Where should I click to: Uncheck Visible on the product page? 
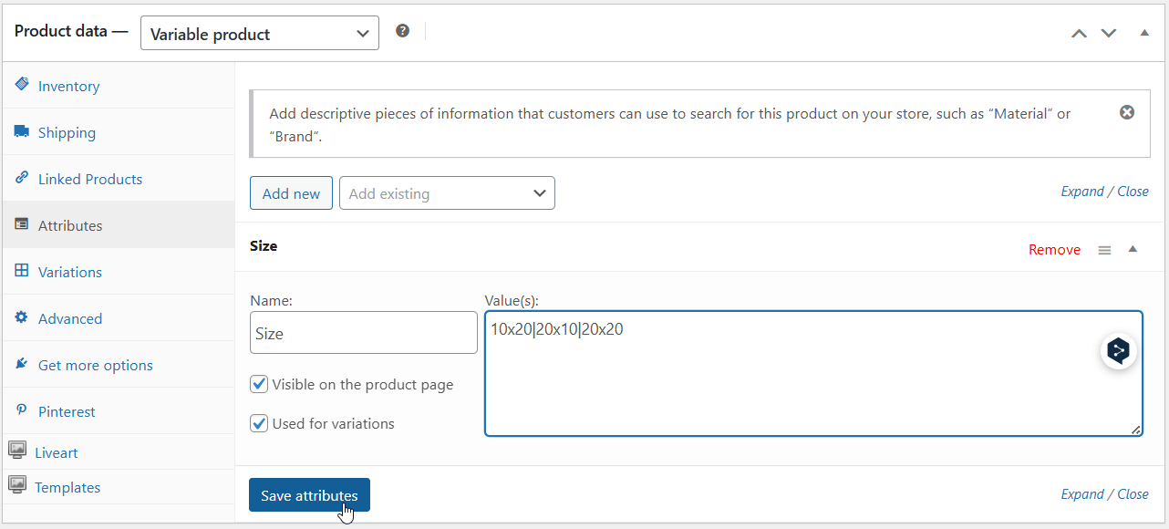coord(260,384)
